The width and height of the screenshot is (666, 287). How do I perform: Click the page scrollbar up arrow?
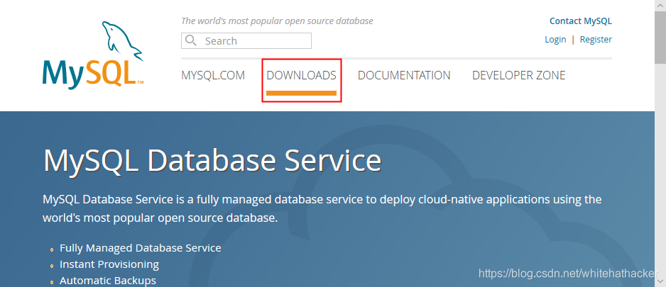pyautogui.click(x=660, y=5)
